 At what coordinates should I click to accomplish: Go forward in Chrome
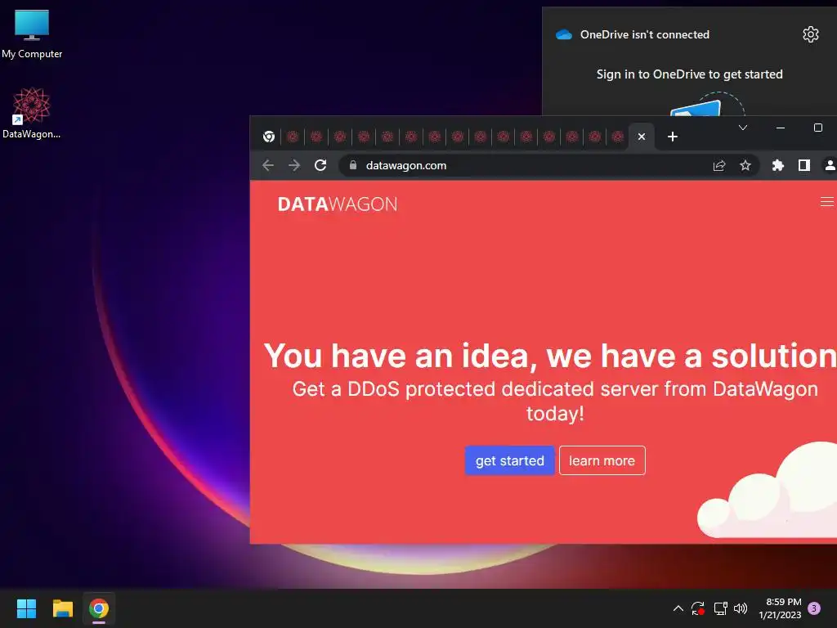294,165
